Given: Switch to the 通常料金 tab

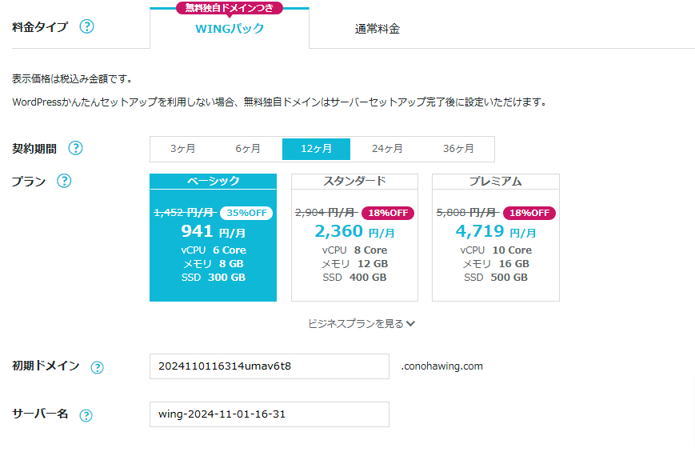Looking at the screenshot, I should 377,29.
